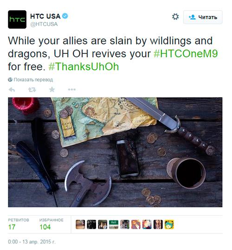Click the HTC logo avatar
The height and width of the screenshot is (250, 232).
[x=17, y=19]
